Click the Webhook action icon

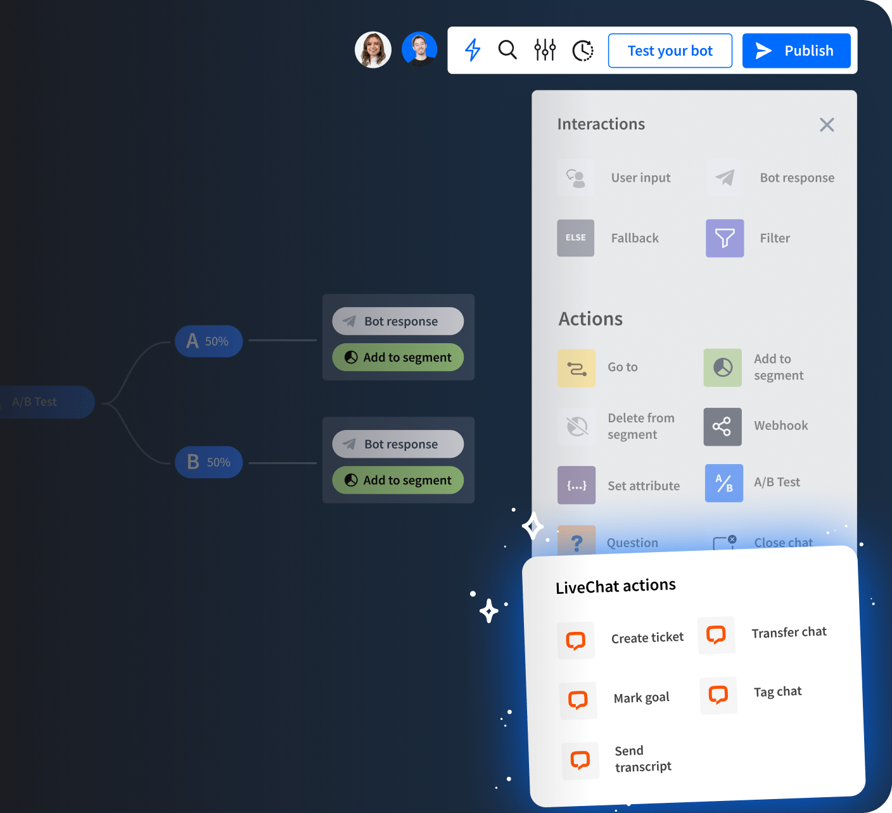coord(722,426)
